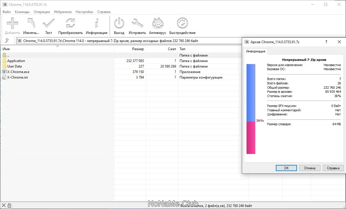Viewport: 346px width, 209px height.
Task: Click the Быстродействие (Benchmark) icon
Action: [182, 23]
